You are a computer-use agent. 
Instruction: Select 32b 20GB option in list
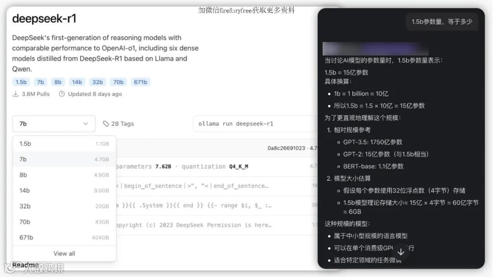point(64,206)
